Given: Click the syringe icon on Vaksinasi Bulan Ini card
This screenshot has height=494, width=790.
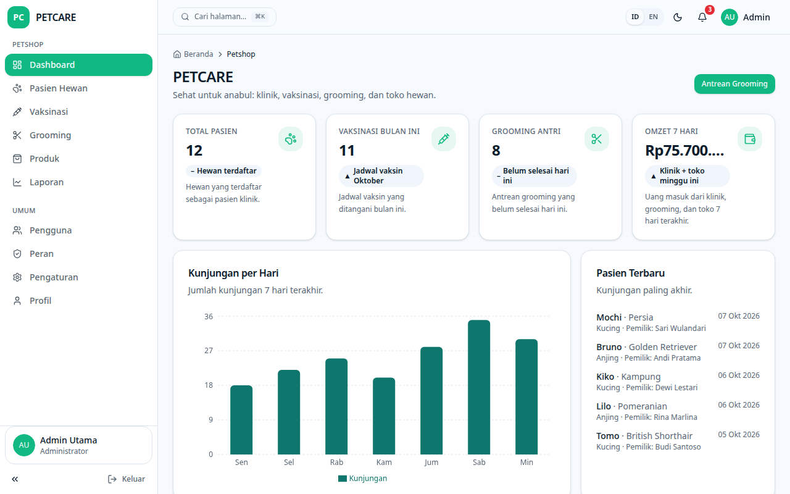Looking at the screenshot, I should 444,139.
